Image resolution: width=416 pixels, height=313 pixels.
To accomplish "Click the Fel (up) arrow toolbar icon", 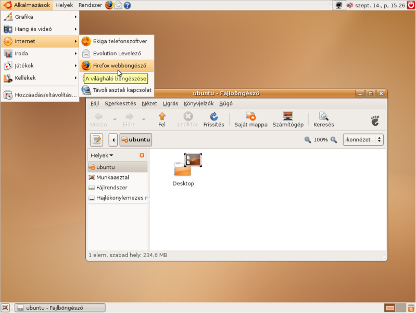I will [x=162, y=116].
